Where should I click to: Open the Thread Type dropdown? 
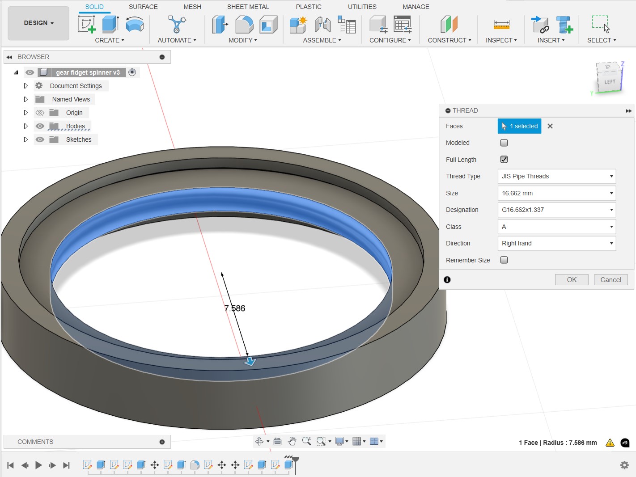557,176
